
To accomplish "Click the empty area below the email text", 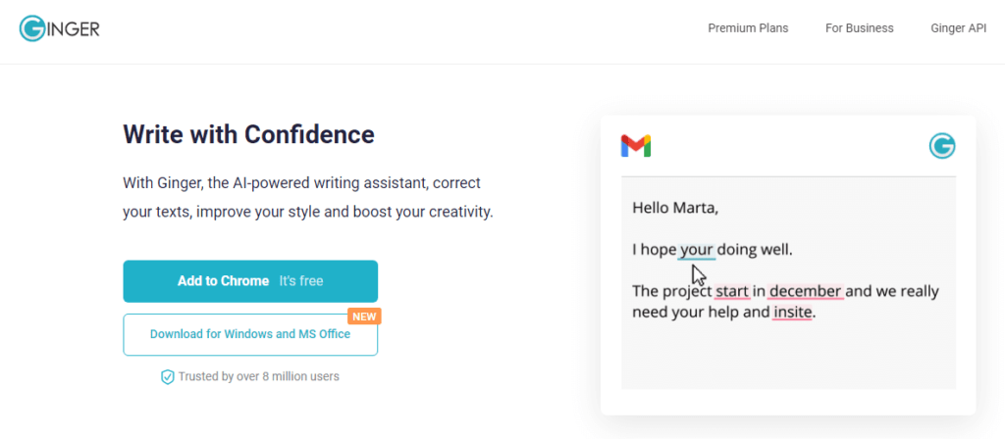I will [x=788, y=363].
